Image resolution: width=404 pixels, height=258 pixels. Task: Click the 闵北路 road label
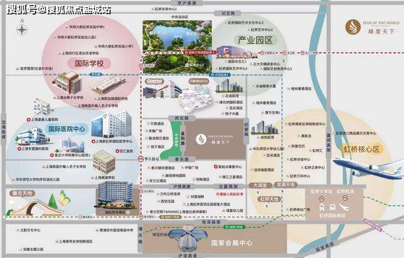(182, 119)
